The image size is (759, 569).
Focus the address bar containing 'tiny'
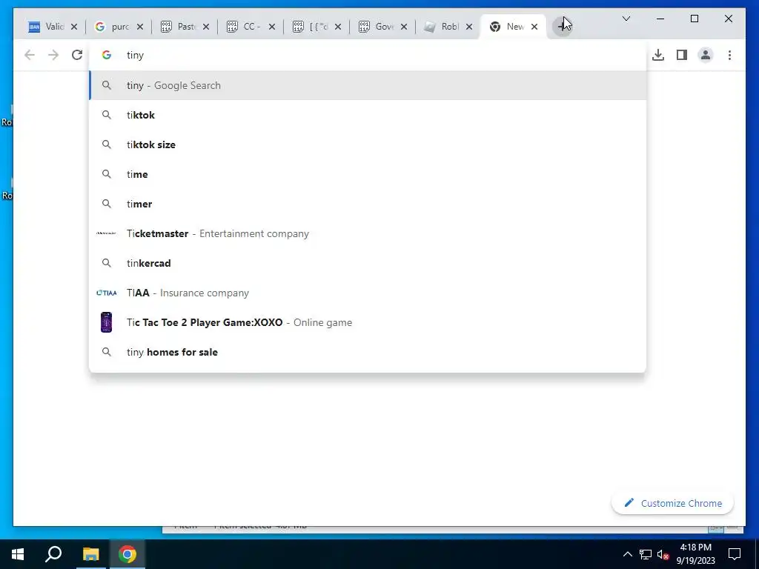(x=368, y=55)
